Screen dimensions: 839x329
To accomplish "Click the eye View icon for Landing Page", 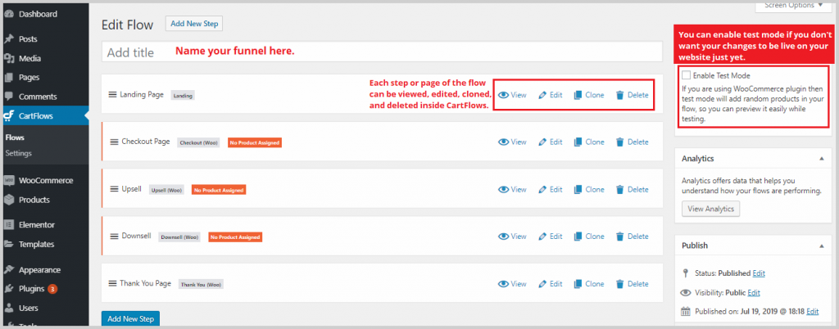I will coord(503,95).
